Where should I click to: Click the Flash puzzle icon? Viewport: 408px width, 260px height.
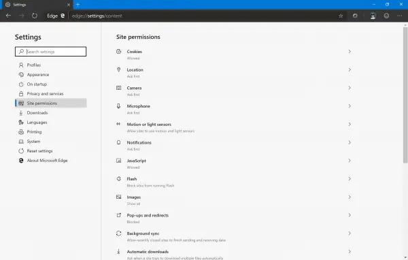tap(118, 179)
